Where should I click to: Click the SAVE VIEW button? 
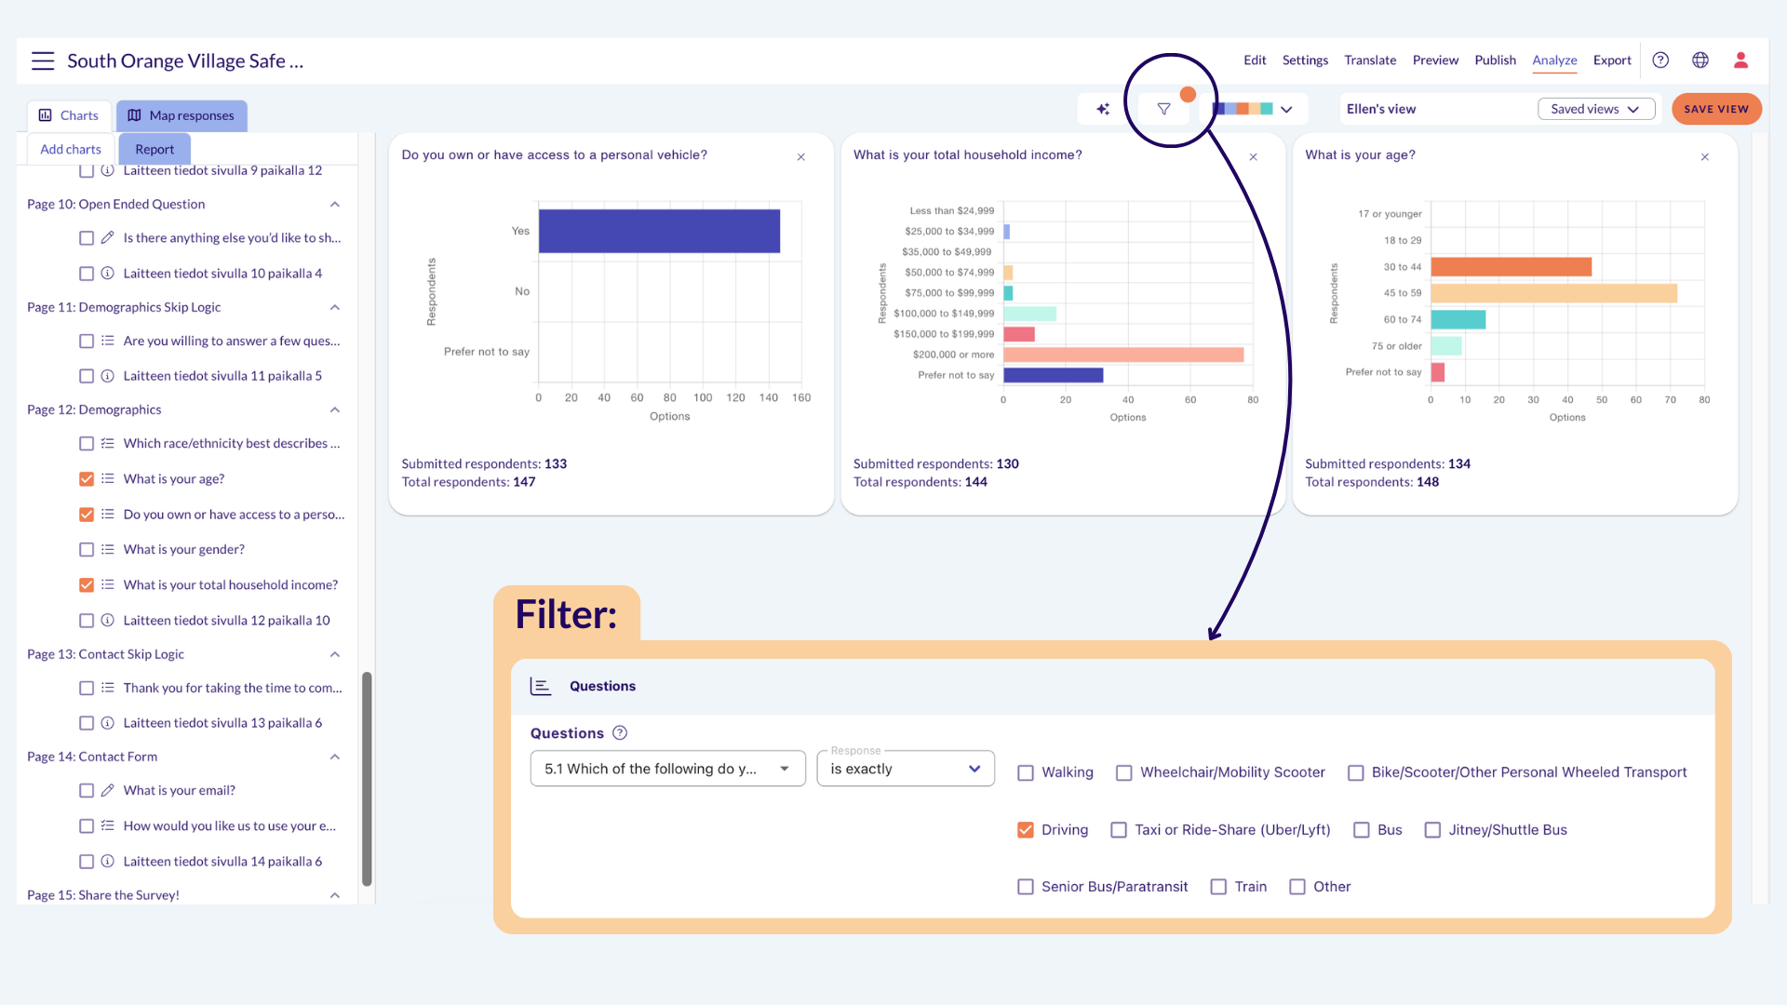click(x=1716, y=109)
